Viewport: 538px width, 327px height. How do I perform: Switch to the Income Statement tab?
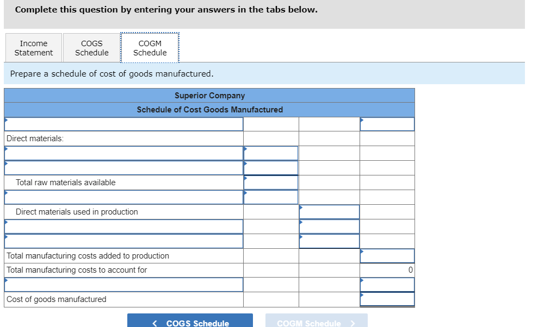click(x=33, y=48)
